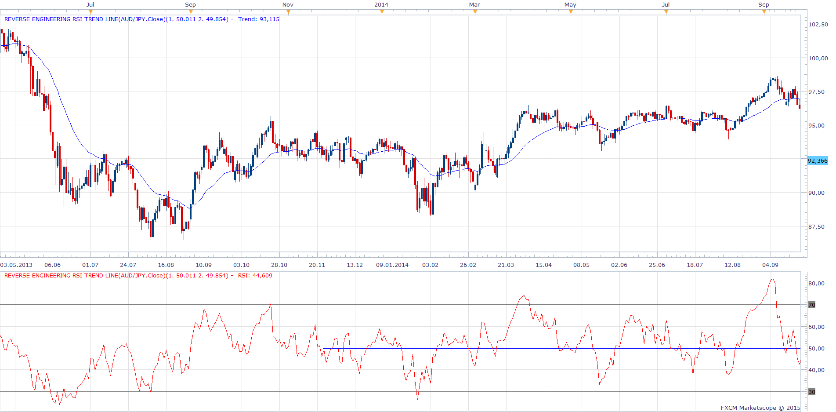Click the Nov orange month marker

click(x=288, y=12)
